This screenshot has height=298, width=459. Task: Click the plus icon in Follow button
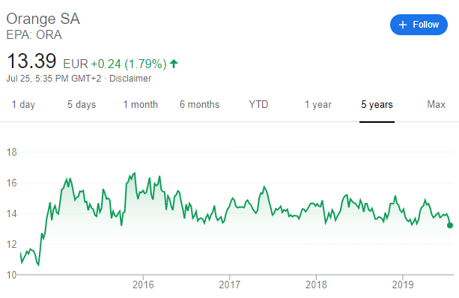point(403,25)
